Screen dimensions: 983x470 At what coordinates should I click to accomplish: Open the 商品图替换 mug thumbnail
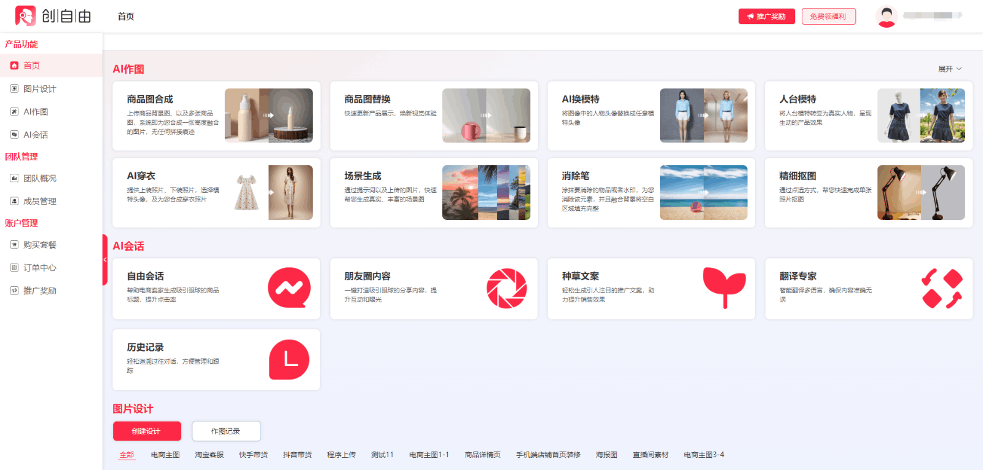click(486, 116)
